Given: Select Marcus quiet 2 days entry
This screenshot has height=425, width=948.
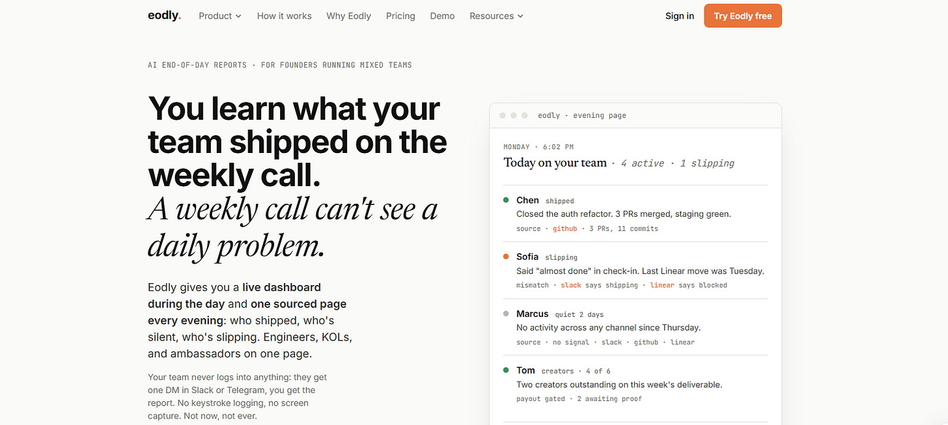Looking at the screenshot, I should tap(635, 327).
